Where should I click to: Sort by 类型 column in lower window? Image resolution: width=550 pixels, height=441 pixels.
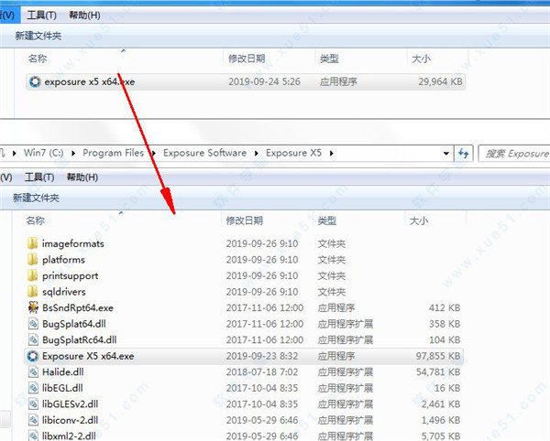click(x=327, y=220)
